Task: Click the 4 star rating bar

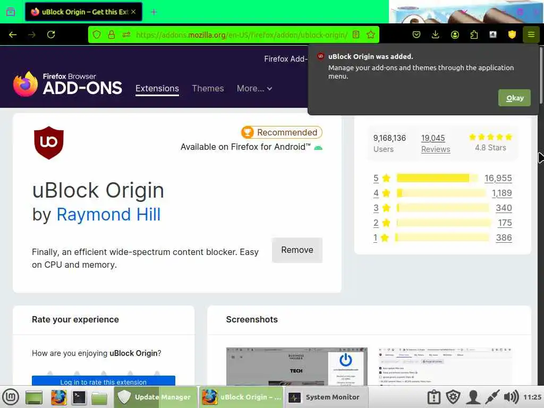Action: point(441,193)
